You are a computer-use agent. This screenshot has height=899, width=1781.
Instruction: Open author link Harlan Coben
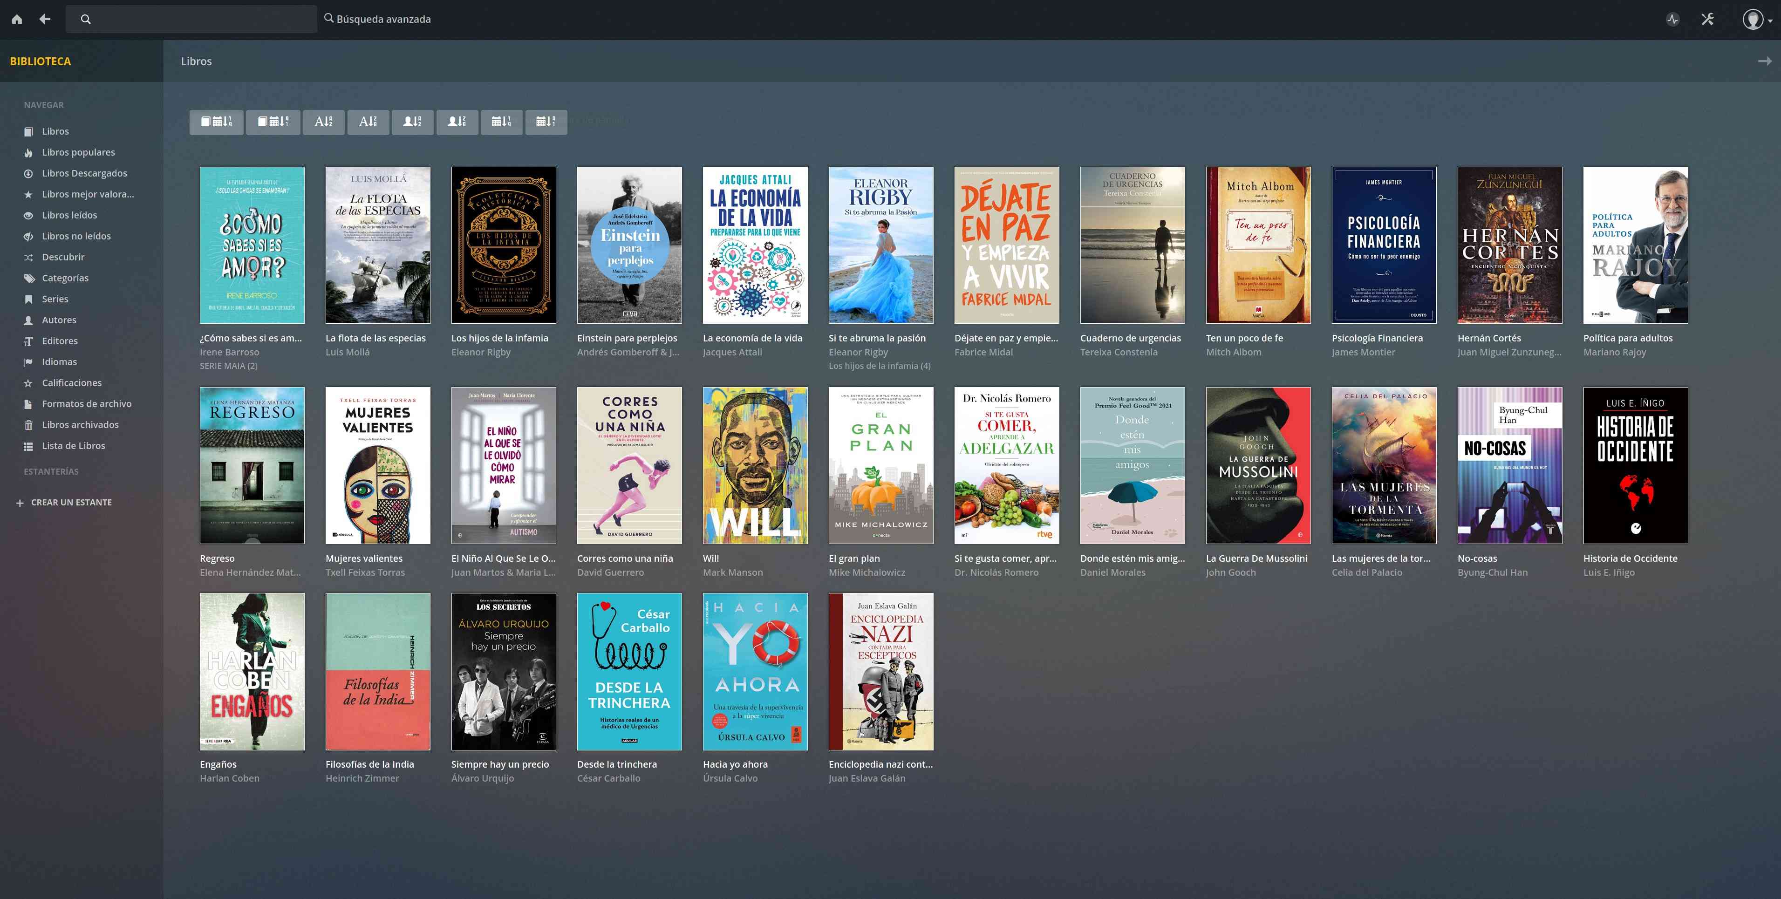coord(230,778)
